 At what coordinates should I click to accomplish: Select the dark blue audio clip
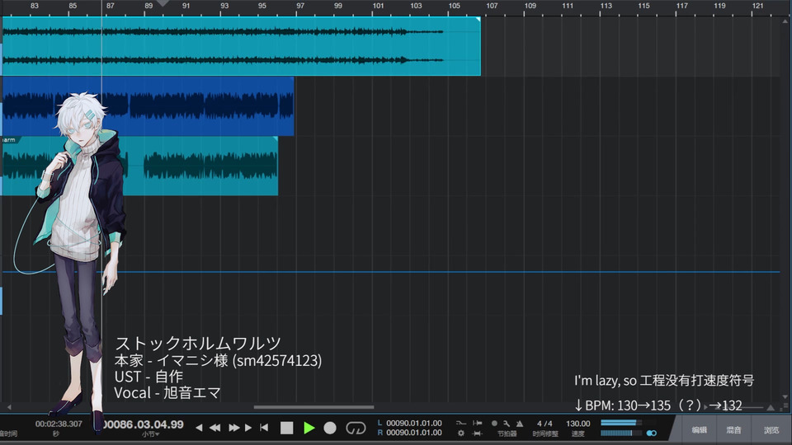(x=148, y=106)
